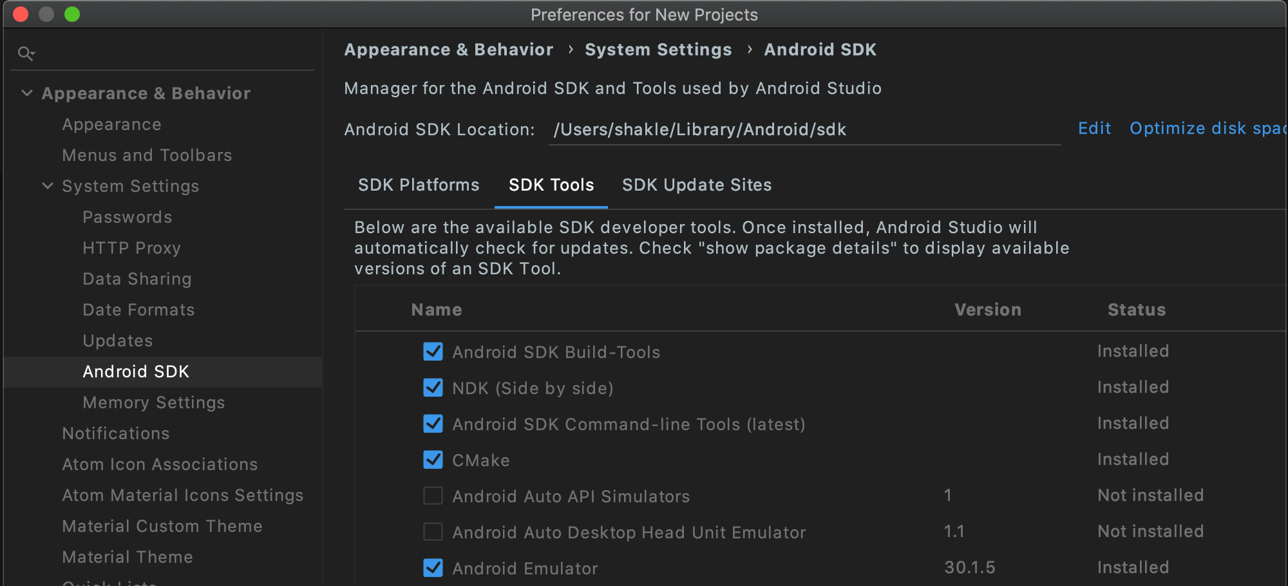Uncheck the CMake checkbox
The width and height of the screenshot is (1288, 586).
(433, 460)
